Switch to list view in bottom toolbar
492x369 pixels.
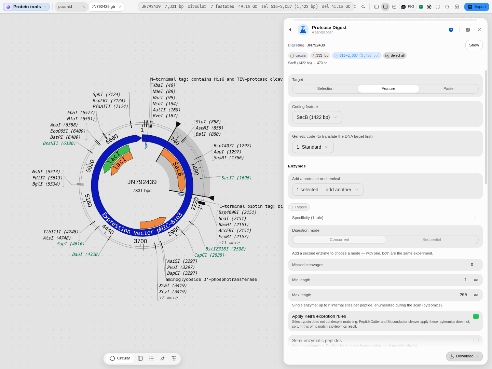pos(151,358)
